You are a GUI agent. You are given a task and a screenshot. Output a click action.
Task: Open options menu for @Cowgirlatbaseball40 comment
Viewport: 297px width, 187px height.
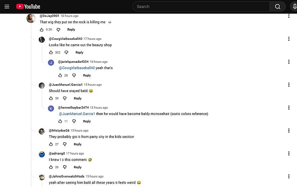[289, 39]
